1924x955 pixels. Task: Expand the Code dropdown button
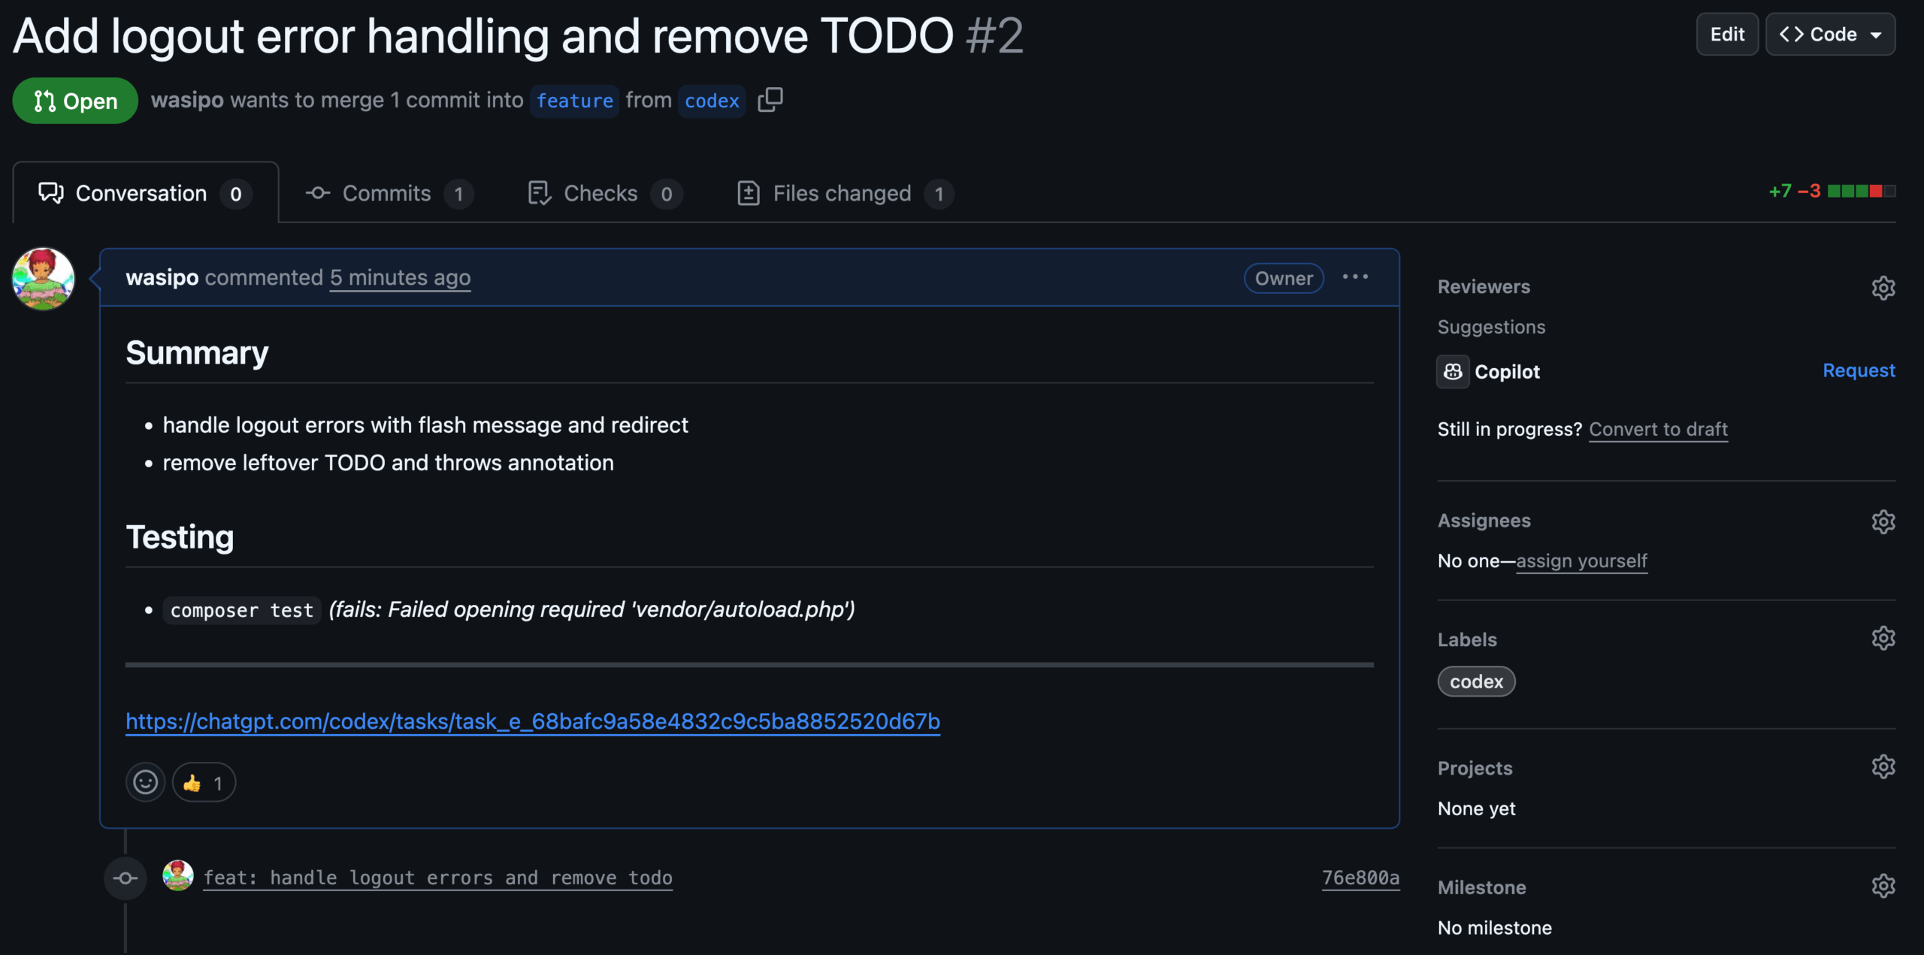(x=1830, y=35)
